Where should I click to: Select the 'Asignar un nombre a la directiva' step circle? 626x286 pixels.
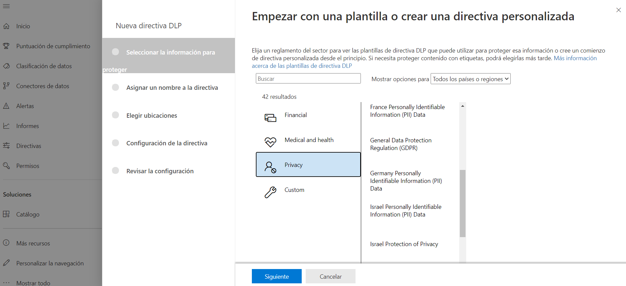click(x=115, y=87)
